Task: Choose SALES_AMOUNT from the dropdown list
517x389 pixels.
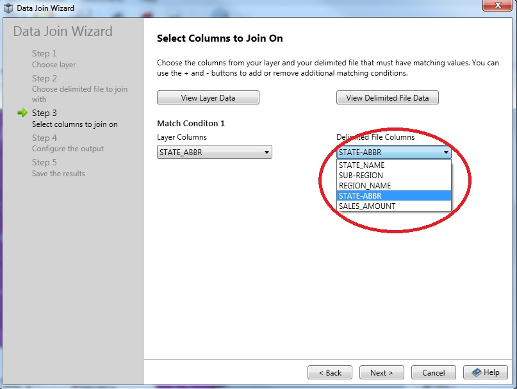Action: coord(366,206)
